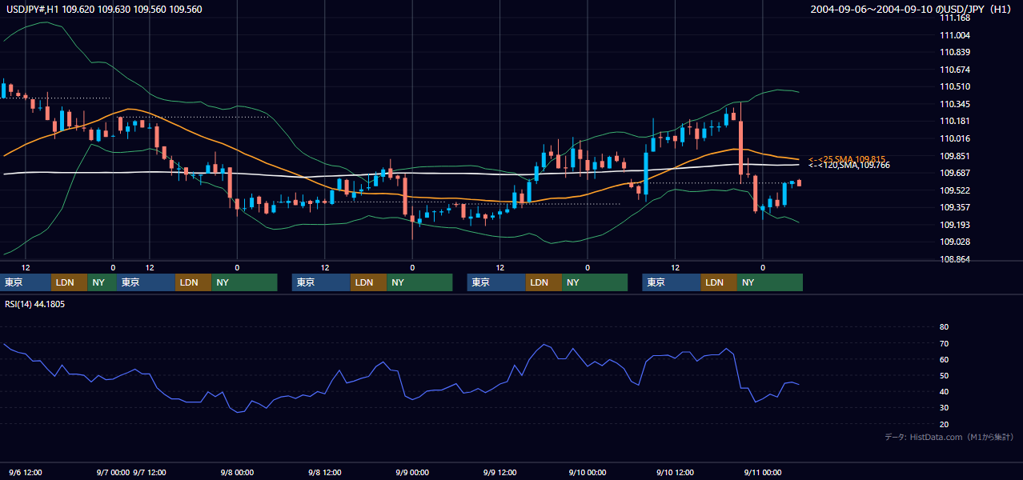The height and width of the screenshot is (480, 1023).
Task: Pick the 9/10 00:00 time label
Action: (588, 473)
